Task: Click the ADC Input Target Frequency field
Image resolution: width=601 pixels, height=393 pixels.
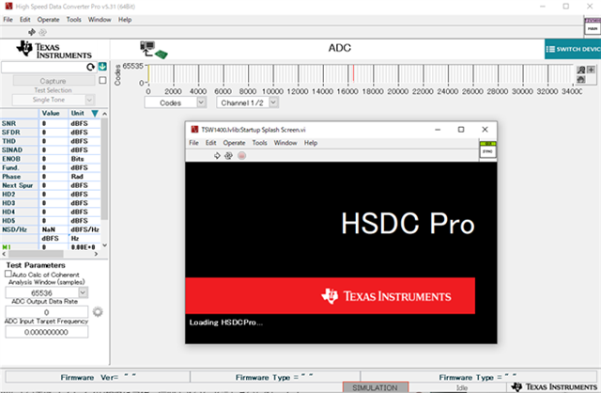Action: point(46,332)
